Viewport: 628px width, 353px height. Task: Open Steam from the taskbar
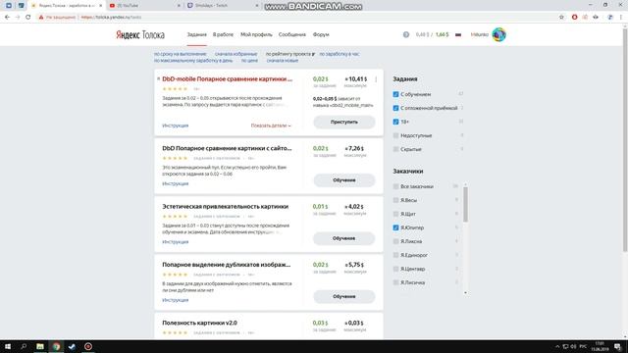click(72, 346)
